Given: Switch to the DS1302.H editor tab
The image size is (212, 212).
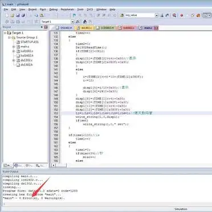Looking at the screenshot, I should pos(64,28).
